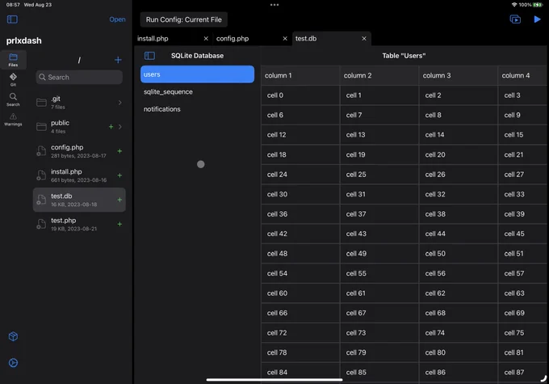
Task: Click green plus next to install.php
Action: click(119, 175)
